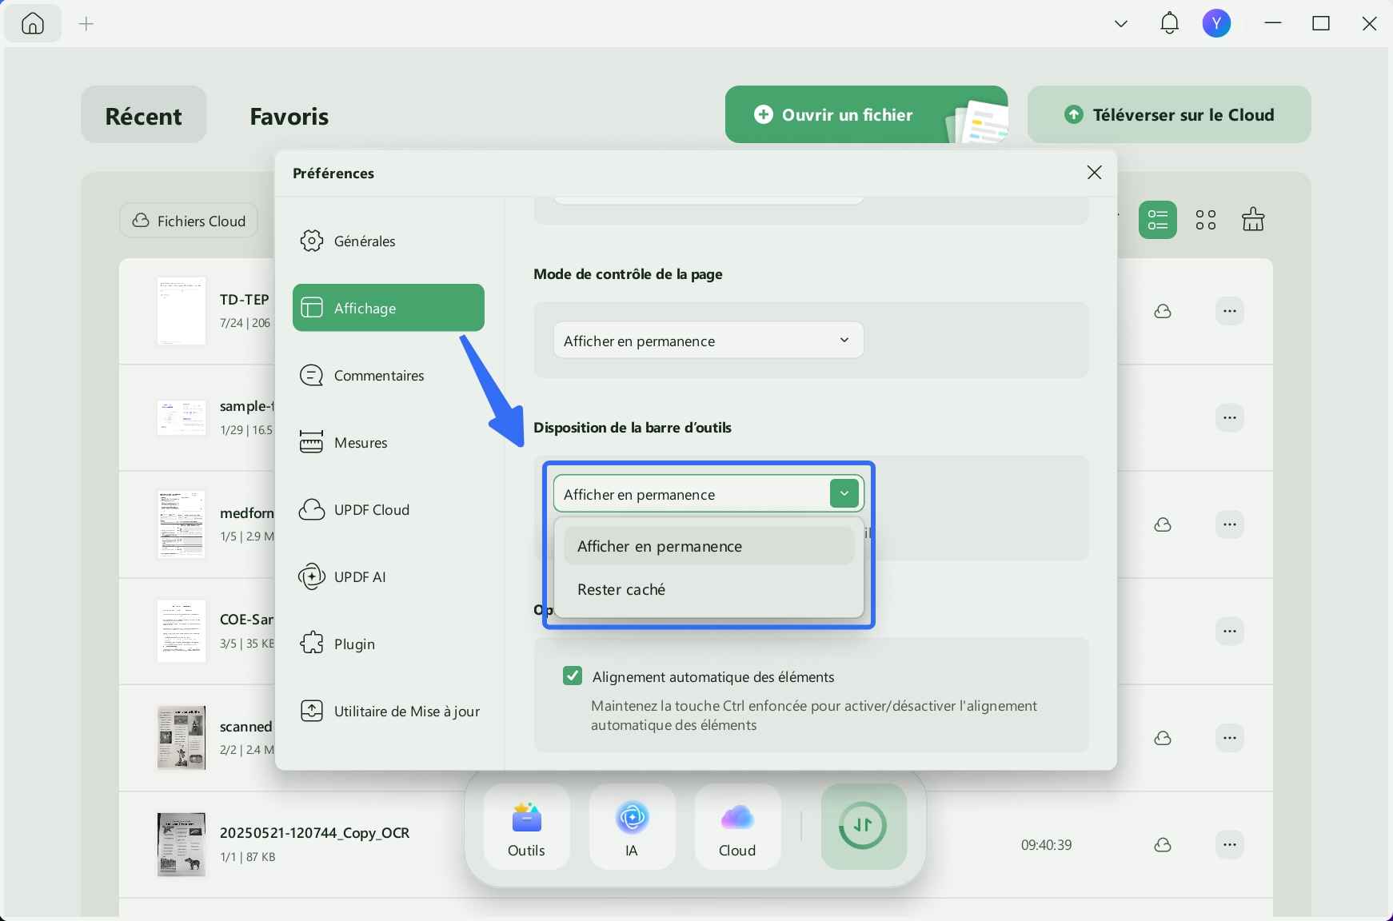Viewport: 1393px width, 921px height.
Task: Toggle Alignement automatique des éléments checkbox
Action: (573, 676)
